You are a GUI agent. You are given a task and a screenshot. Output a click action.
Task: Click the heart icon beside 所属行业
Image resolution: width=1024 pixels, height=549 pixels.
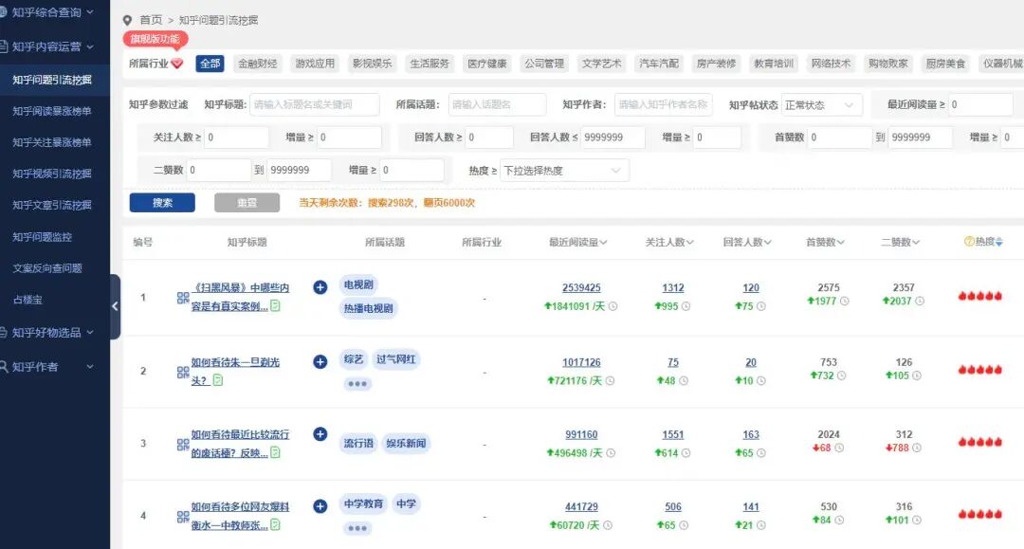(177, 64)
